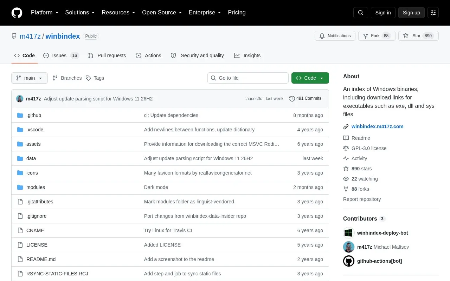This screenshot has height=281, width=450.
Task: Click the .github folder icon
Action: point(20,115)
